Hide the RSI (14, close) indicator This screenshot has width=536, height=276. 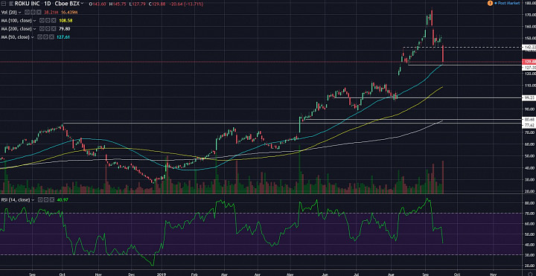coord(40,199)
